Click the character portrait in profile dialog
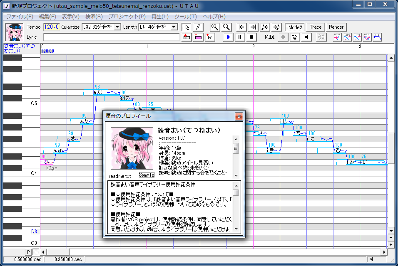The image size is (398, 266). (132, 148)
